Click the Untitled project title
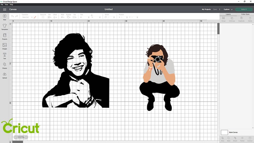254x143 pixels. 108,9
